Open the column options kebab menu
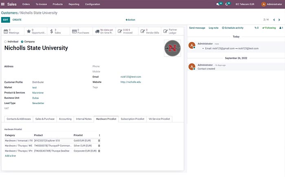Viewport: 285px width, 177px height. 99,135
